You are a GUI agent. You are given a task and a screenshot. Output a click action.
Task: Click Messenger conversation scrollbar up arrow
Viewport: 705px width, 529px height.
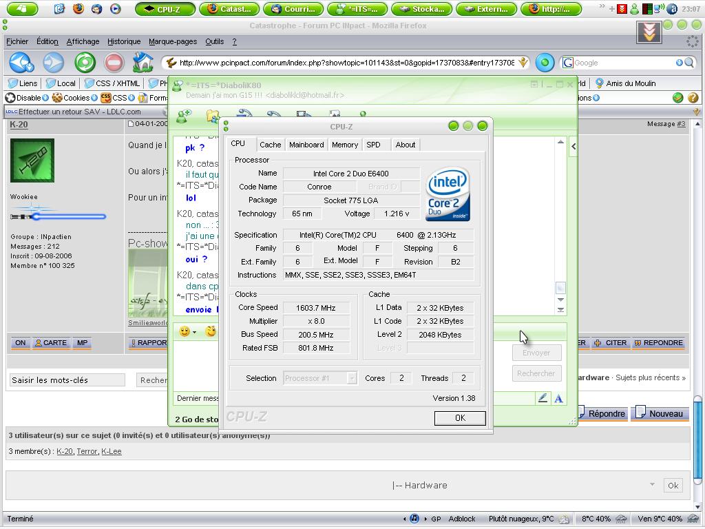tap(560, 142)
